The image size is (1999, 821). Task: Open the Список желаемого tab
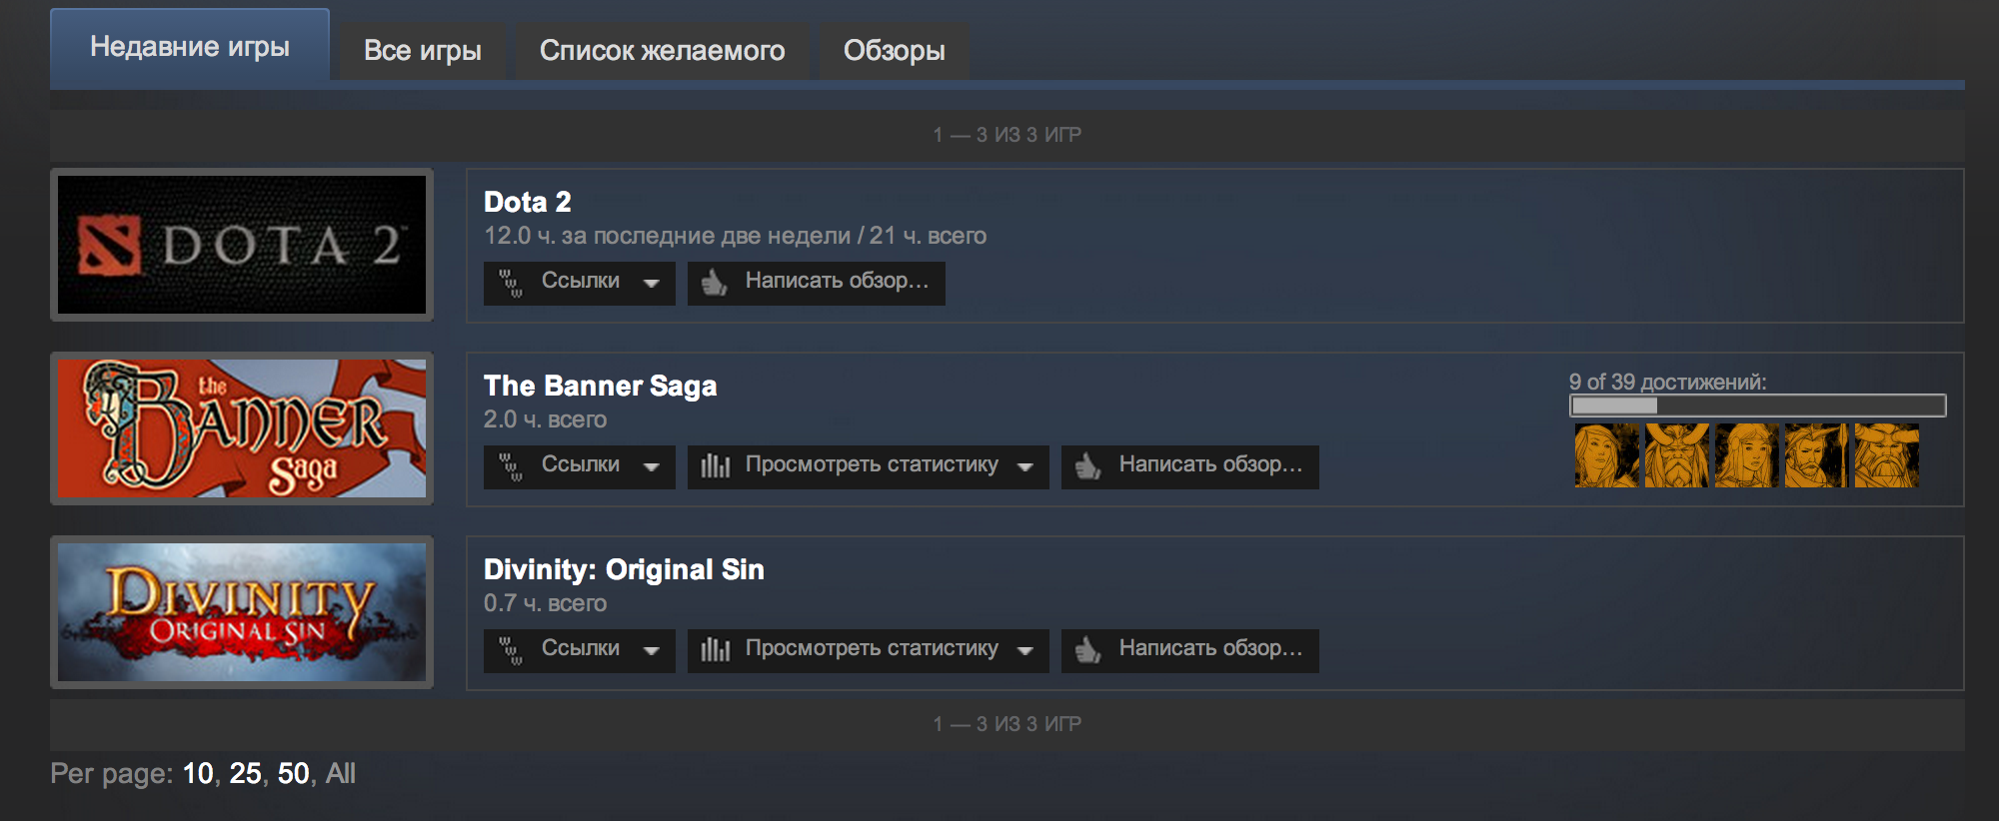click(x=663, y=51)
